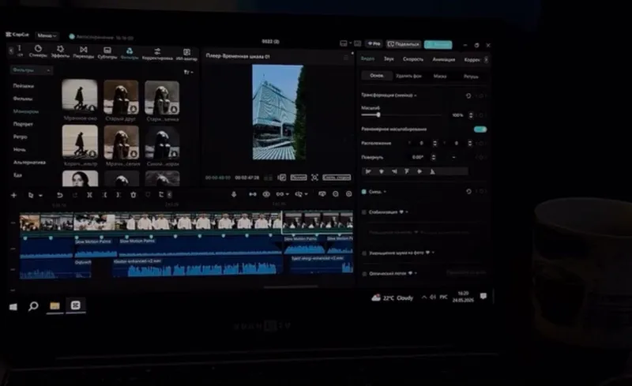Click the add (+) icon on timeline toolbar
Viewport: 632px width, 386px height.
click(x=13, y=195)
